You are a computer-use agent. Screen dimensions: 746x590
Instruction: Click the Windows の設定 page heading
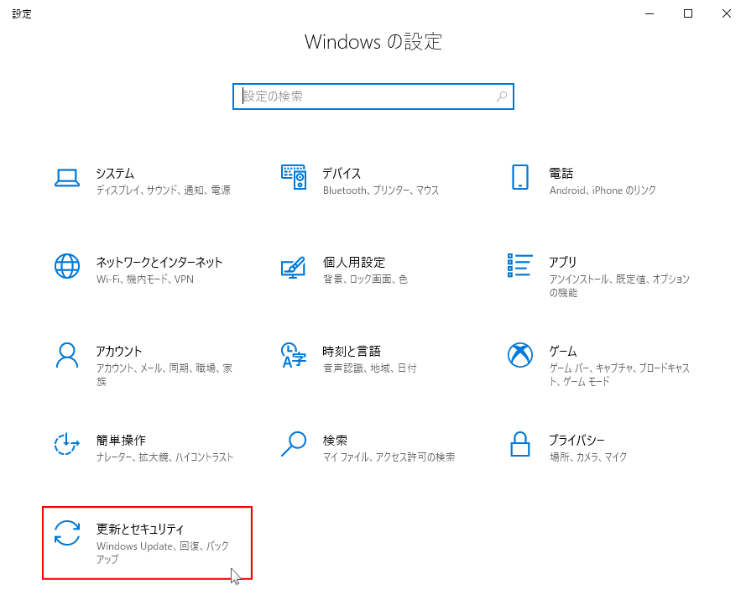pos(373,42)
